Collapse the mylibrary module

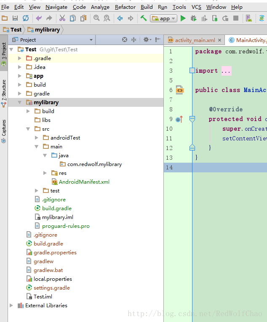tap(19, 102)
